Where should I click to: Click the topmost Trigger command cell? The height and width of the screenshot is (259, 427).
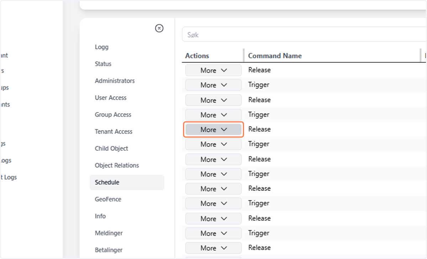259,85
